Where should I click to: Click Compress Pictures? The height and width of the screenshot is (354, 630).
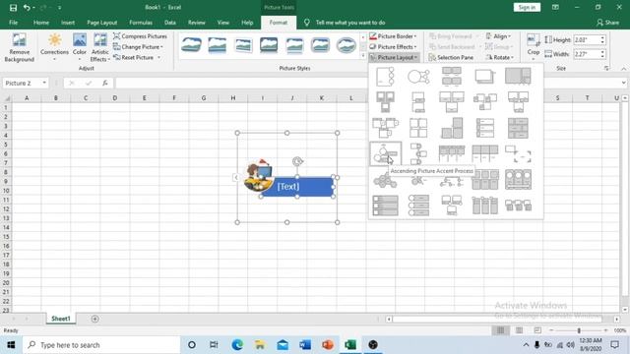(x=140, y=36)
